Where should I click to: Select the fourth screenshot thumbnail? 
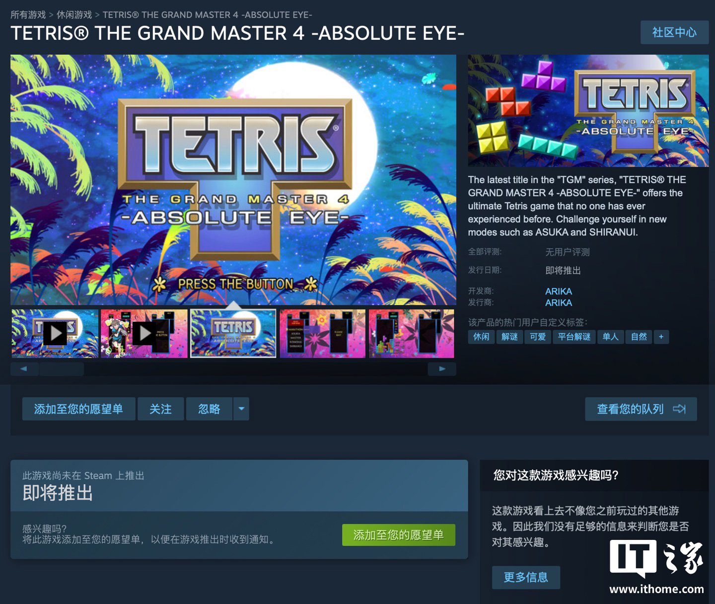(x=323, y=333)
